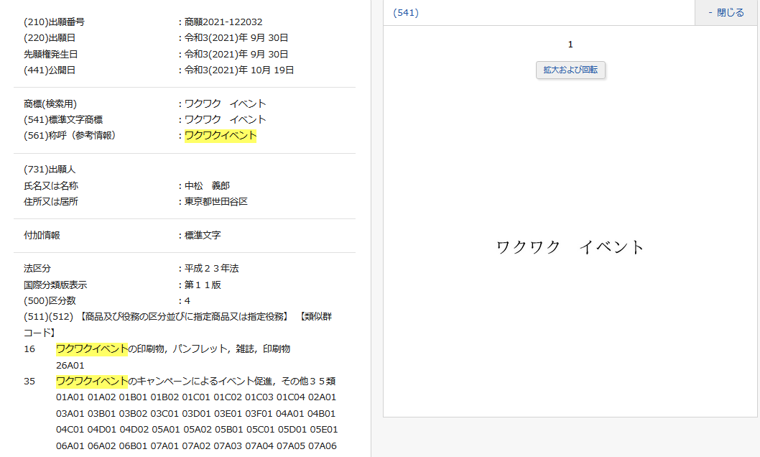Click class 35 services description line
The width and height of the screenshot is (760, 457).
pos(196,382)
